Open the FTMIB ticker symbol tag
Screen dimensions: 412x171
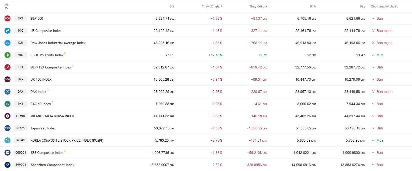[x=20, y=116]
